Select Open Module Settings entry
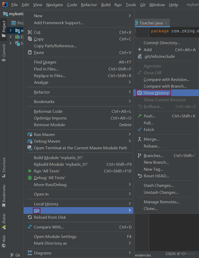199x258 pixels. pos(55,236)
